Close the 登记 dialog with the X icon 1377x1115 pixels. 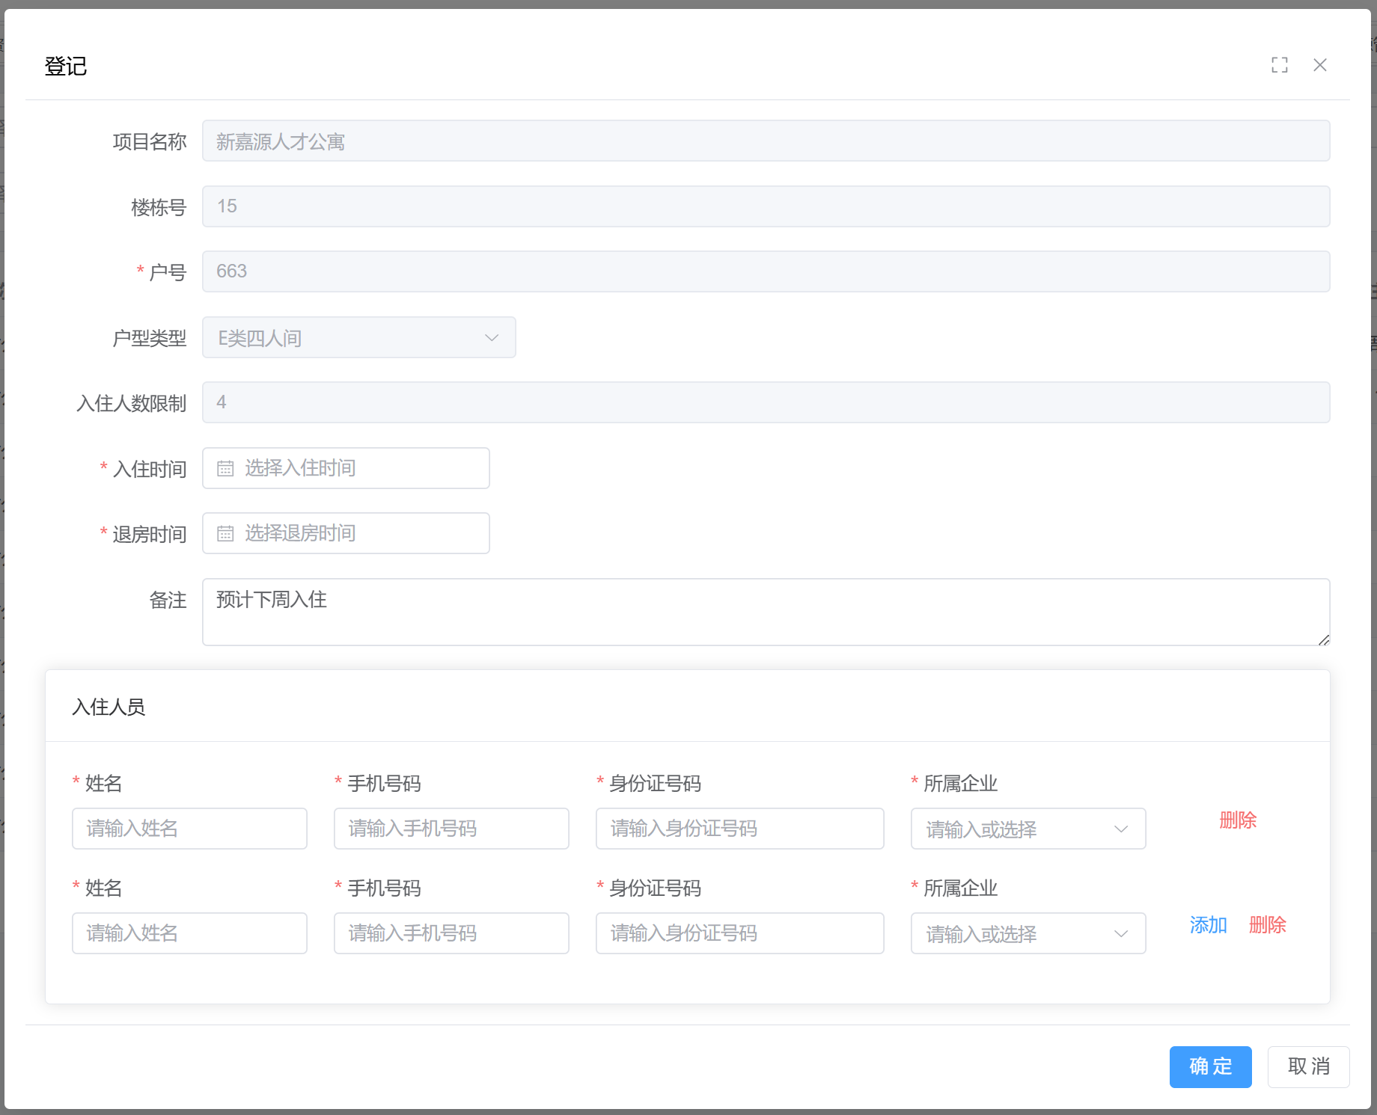(1319, 65)
